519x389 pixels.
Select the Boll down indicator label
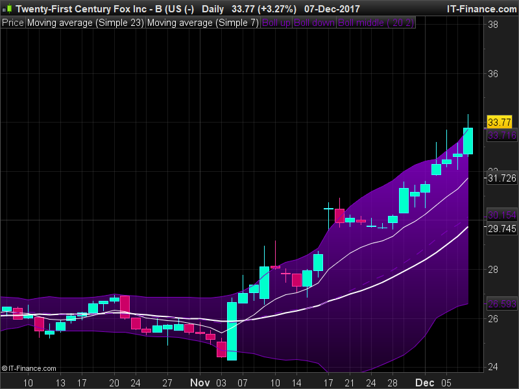click(x=315, y=23)
